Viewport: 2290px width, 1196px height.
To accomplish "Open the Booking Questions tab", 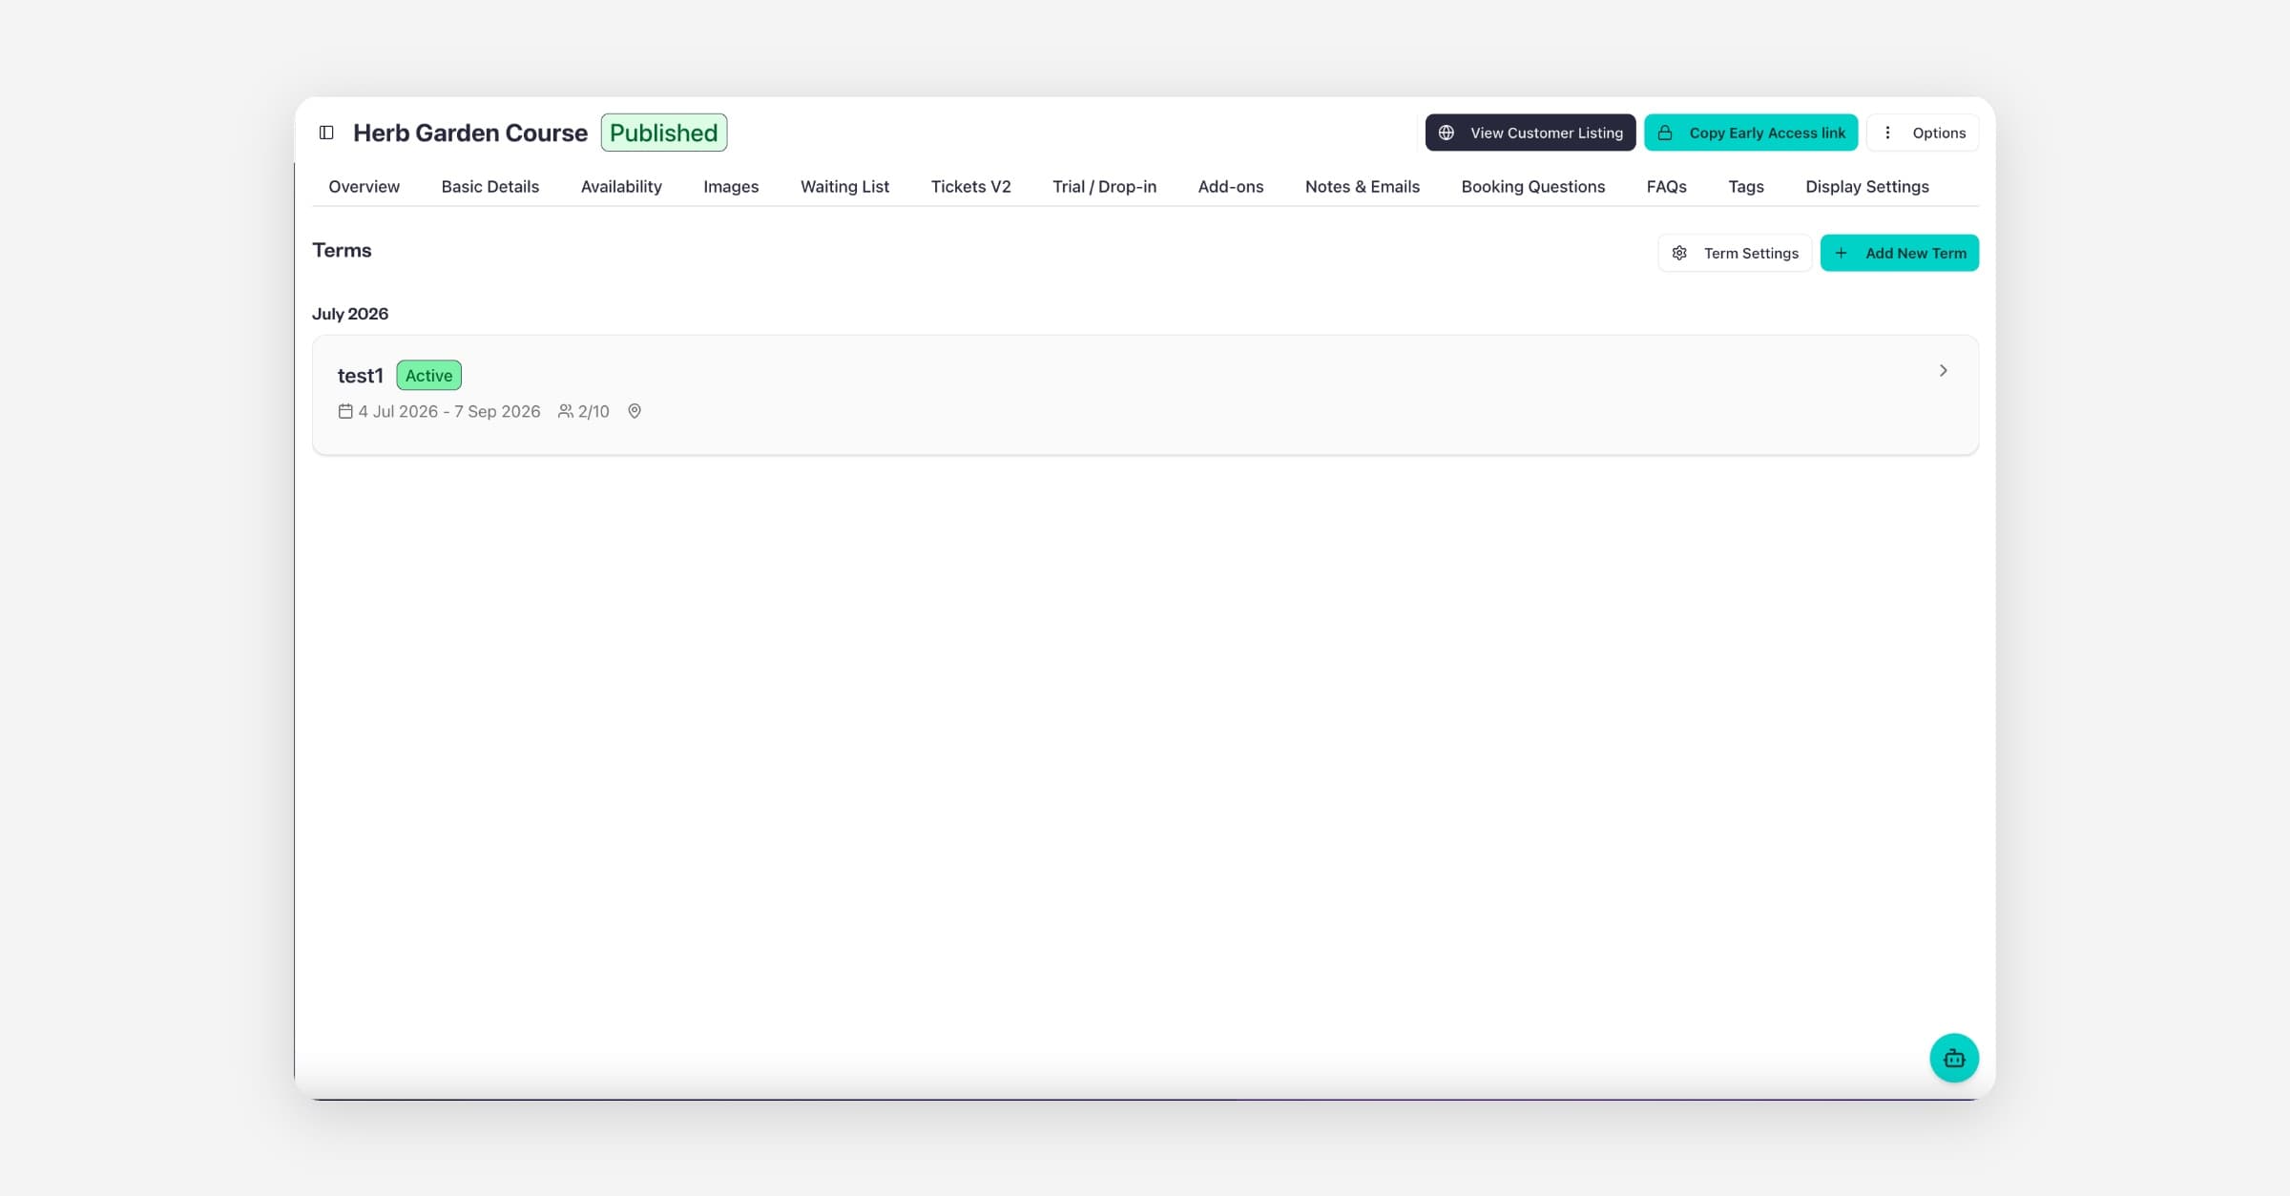I will coord(1532,186).
